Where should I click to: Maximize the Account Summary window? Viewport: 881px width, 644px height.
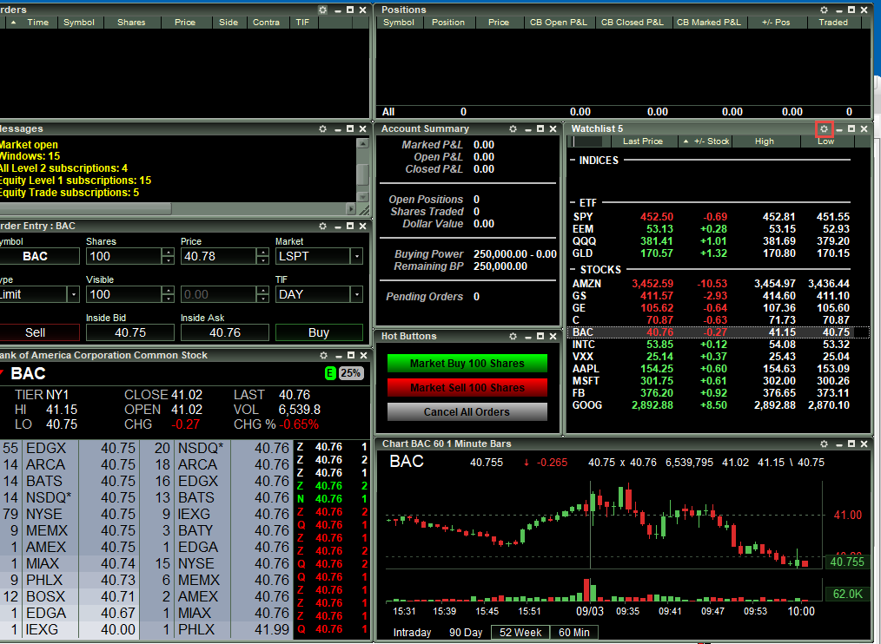pos(540,129)
